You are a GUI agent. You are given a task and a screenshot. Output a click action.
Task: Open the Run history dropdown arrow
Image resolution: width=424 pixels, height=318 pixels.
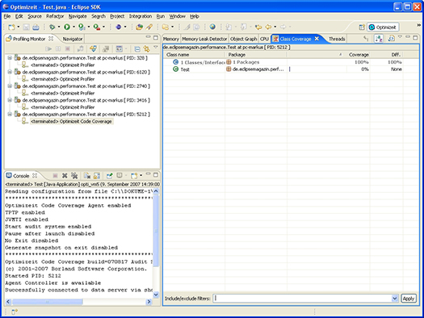click(x=73, y=27)
